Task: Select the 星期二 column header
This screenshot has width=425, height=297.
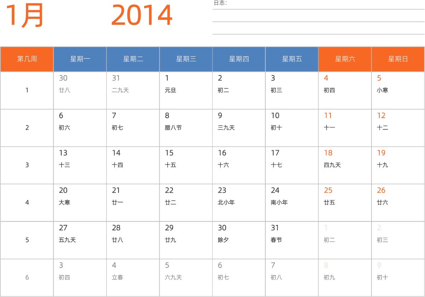Action: pos(133,59)
